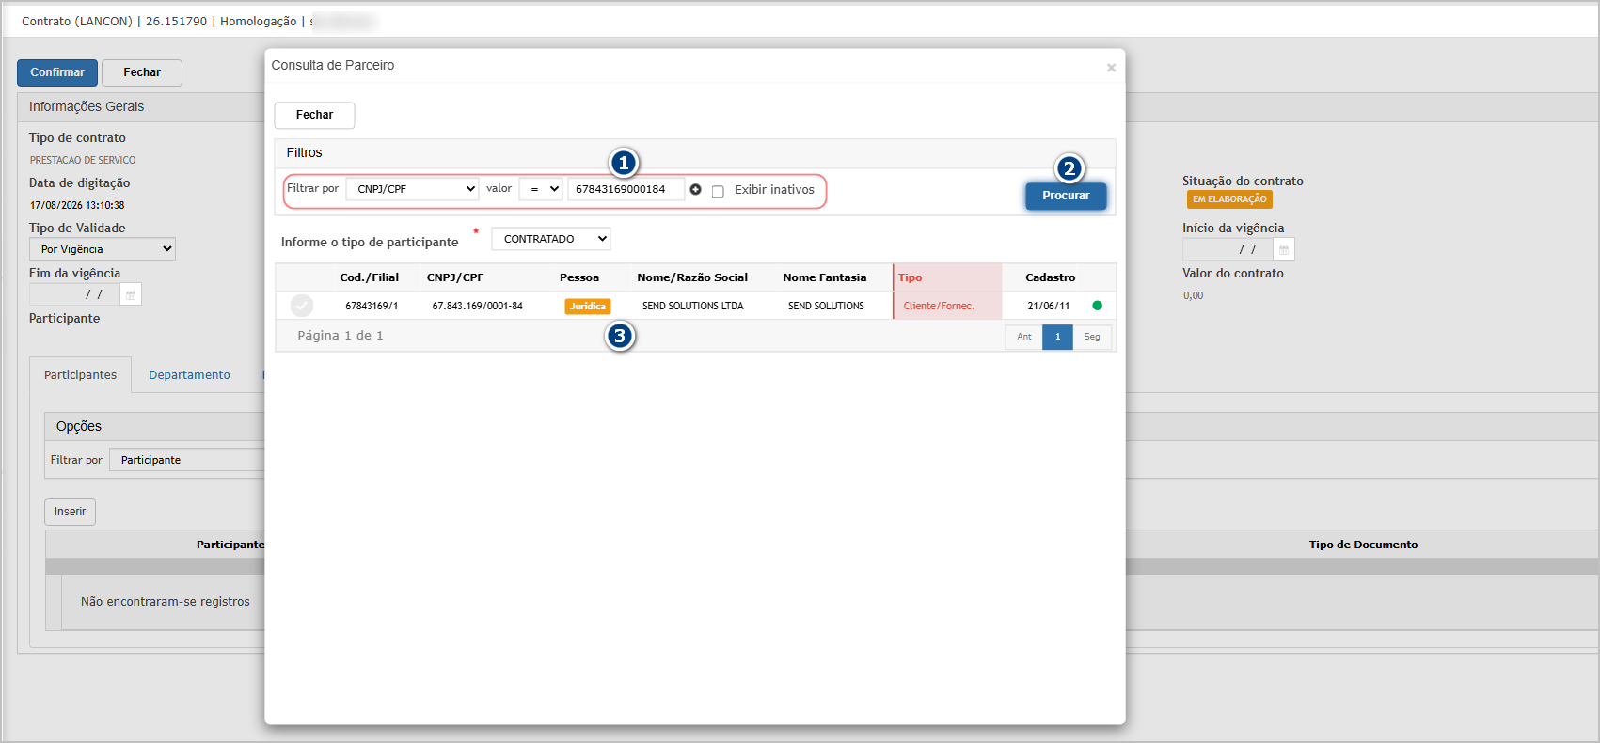Screen dimensions: 1600x743
Task: Open the CNPJ/CPF filter dropdown
Action: [413, 189]
